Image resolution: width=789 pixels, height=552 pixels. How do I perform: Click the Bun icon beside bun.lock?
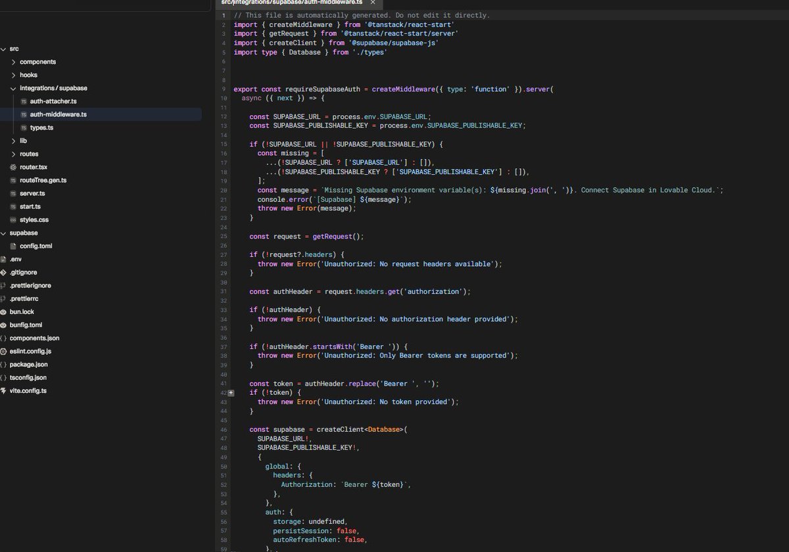click(3, 312)
